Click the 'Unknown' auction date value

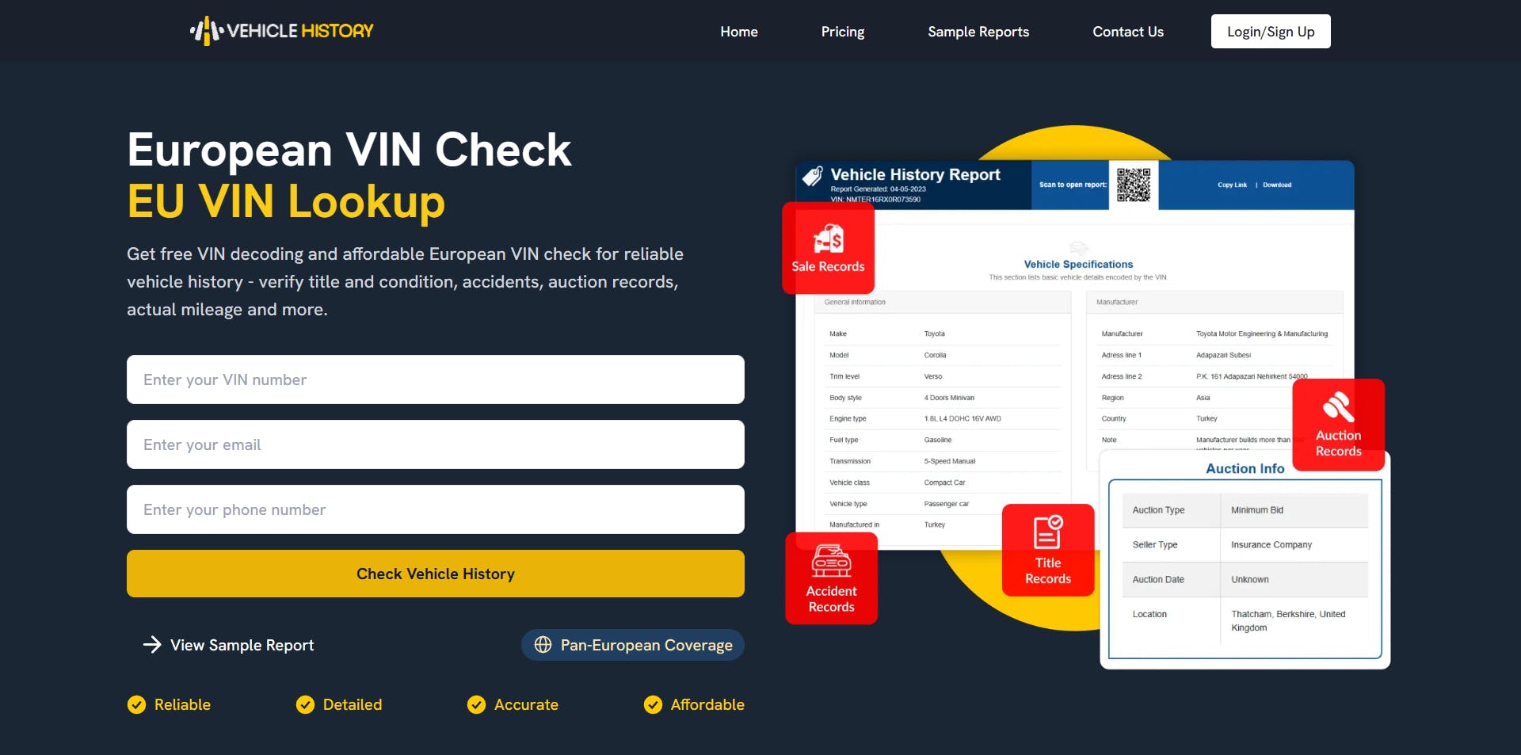(x=1249, y=580)
